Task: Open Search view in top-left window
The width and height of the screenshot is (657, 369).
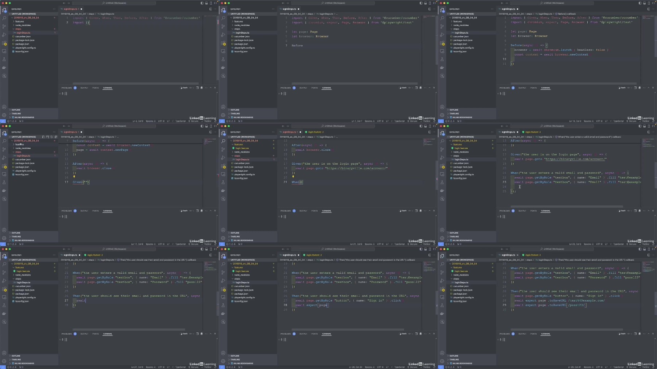Action: [x=4, y=18]
